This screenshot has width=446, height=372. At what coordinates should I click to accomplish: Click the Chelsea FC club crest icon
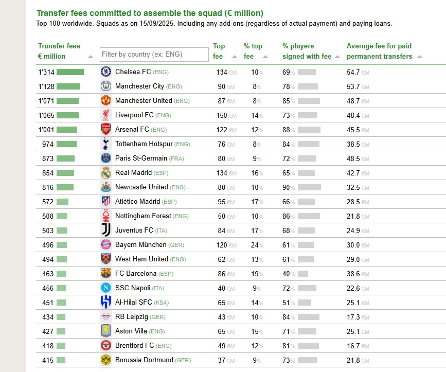[106, 72]
